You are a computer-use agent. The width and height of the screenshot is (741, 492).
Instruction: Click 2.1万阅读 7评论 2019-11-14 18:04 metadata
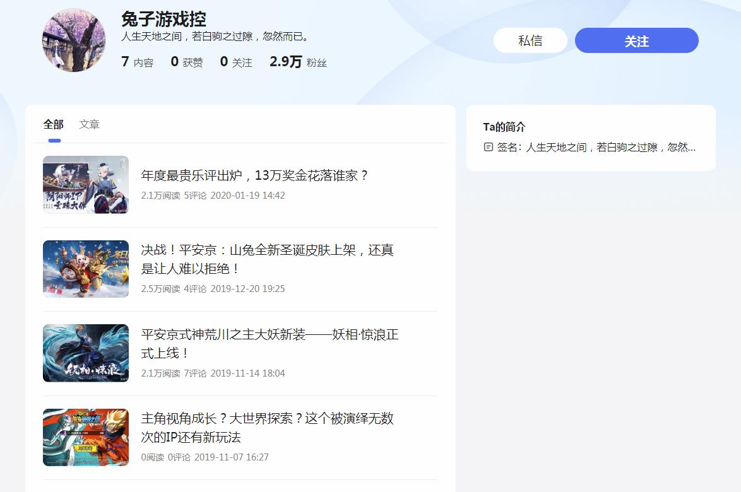213,373
